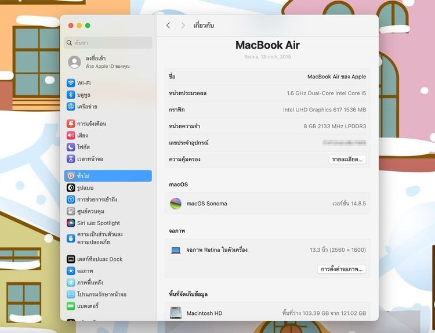Select the ทั่วไป sidebar row
This screenshot has width=435, height=333.
coord(108,176)
